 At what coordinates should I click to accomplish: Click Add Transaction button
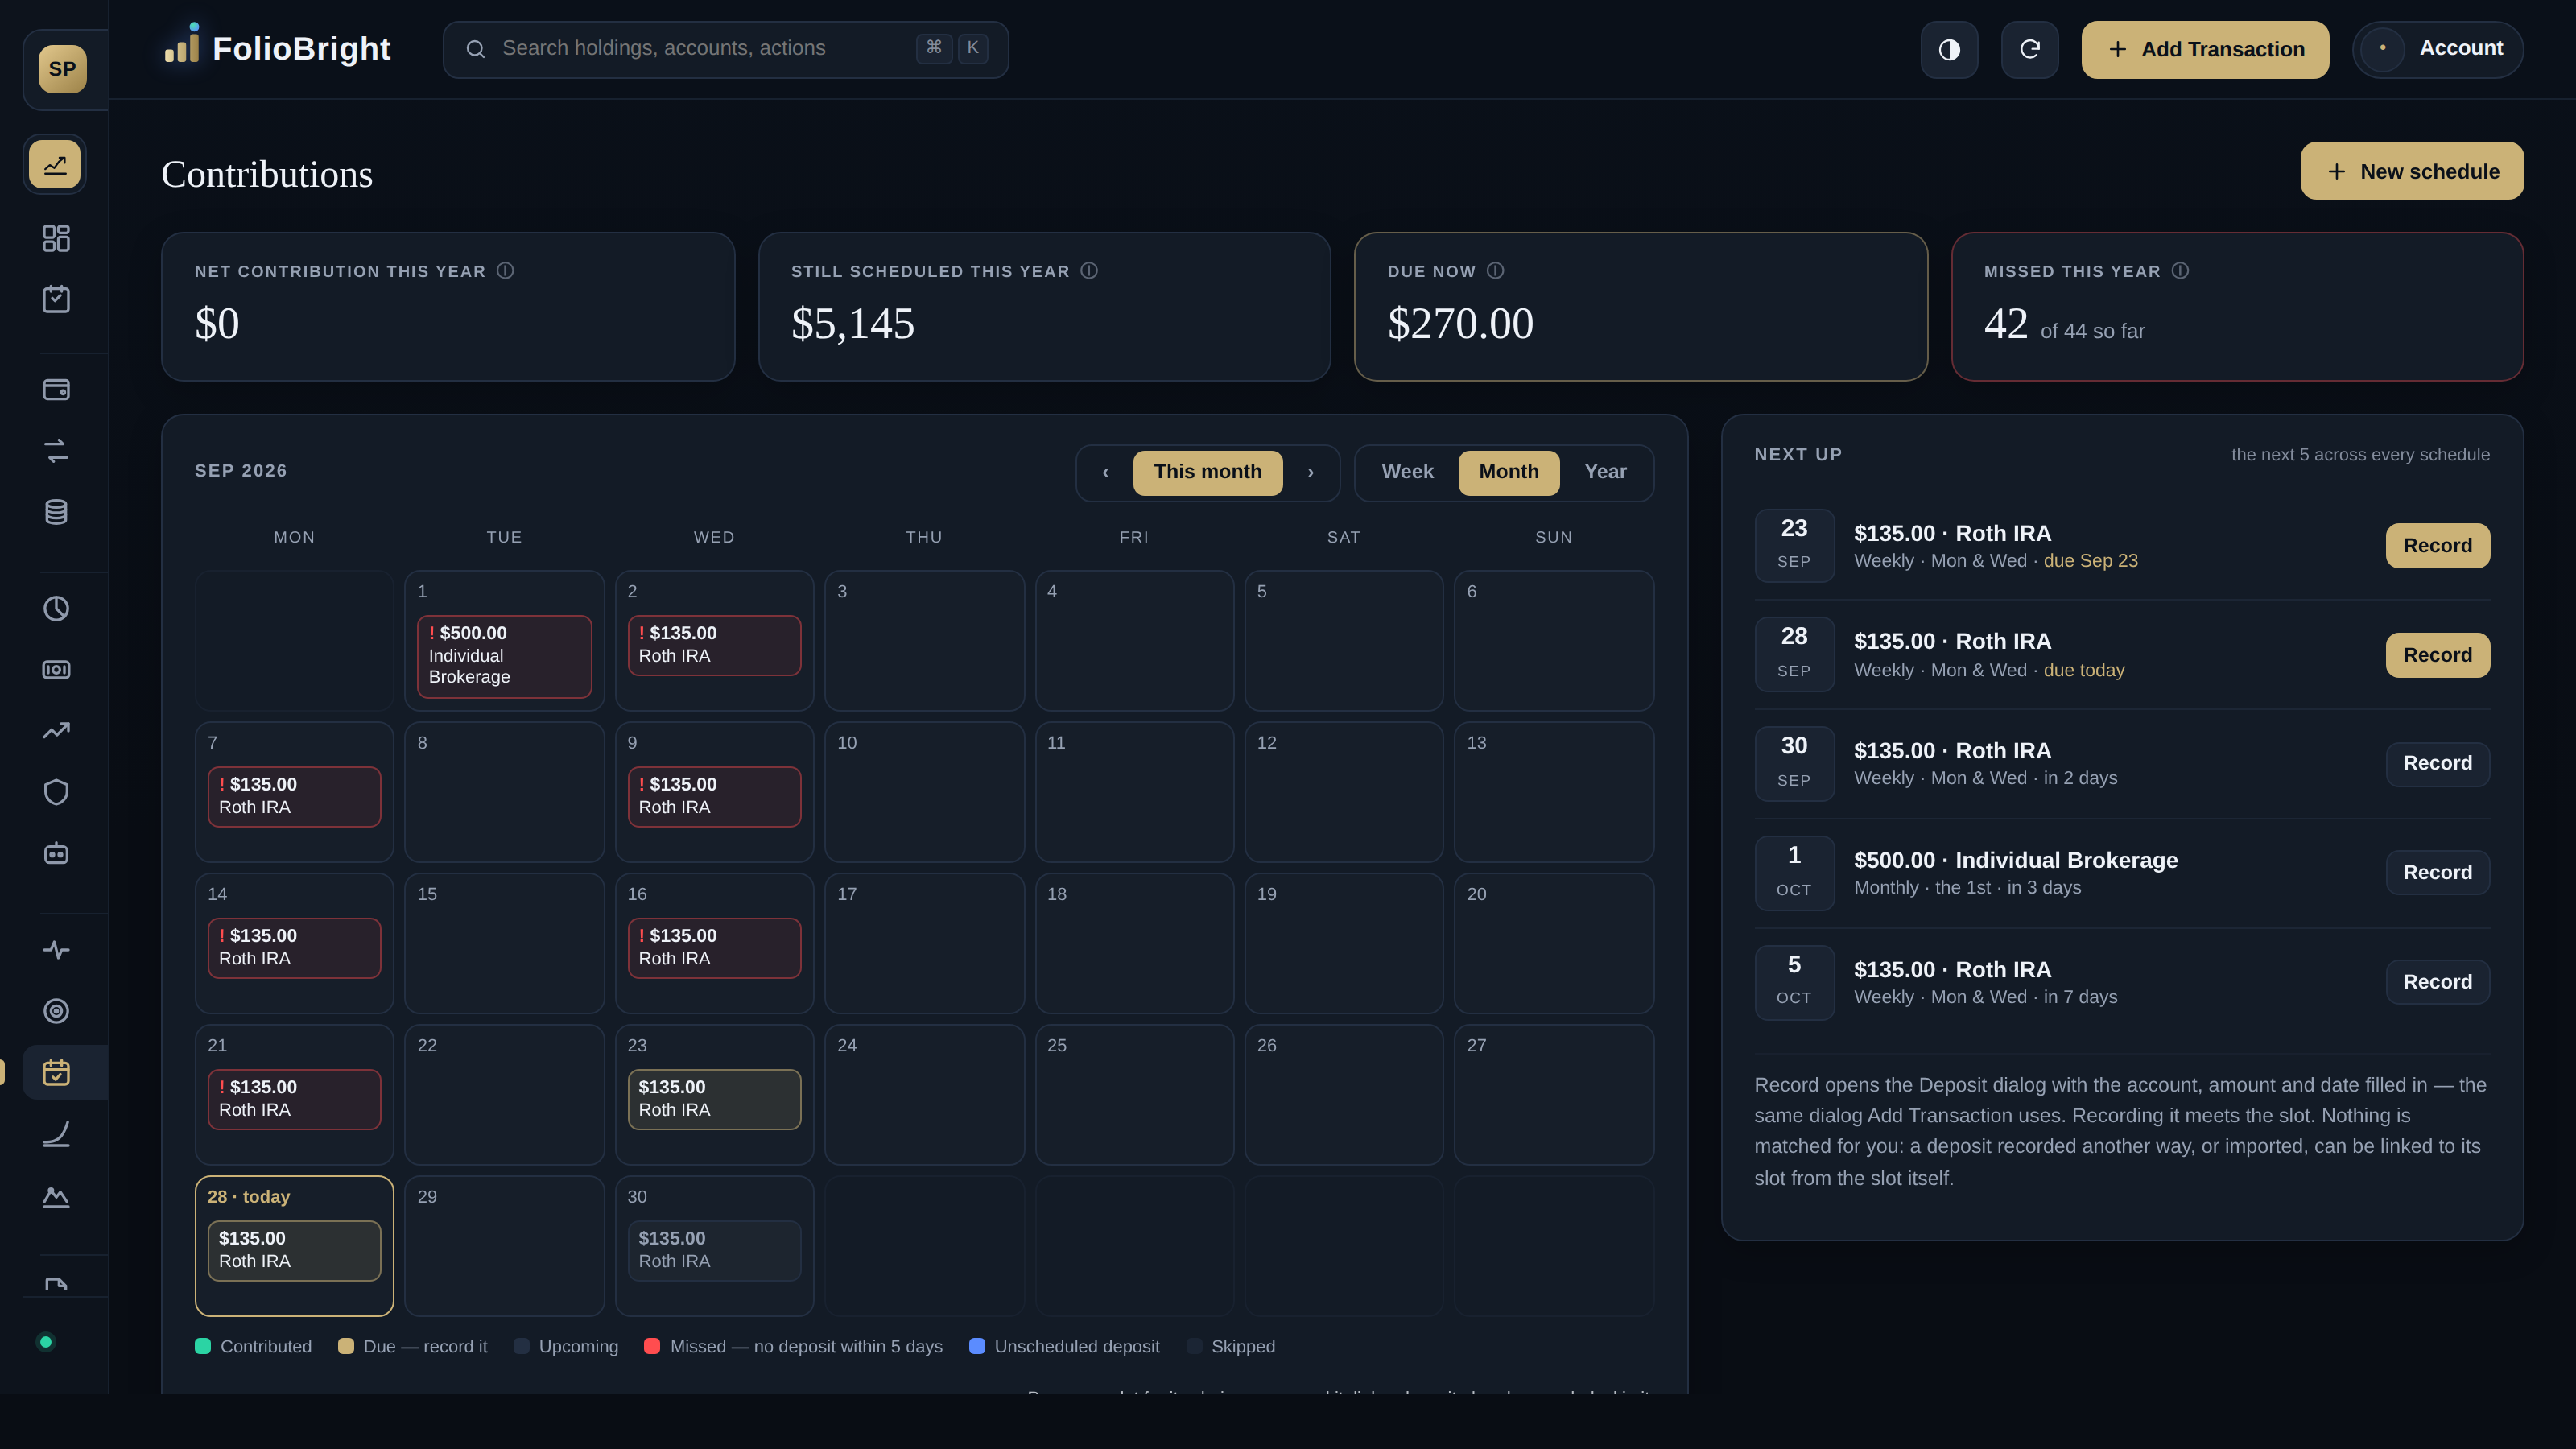pos(2205,49)
